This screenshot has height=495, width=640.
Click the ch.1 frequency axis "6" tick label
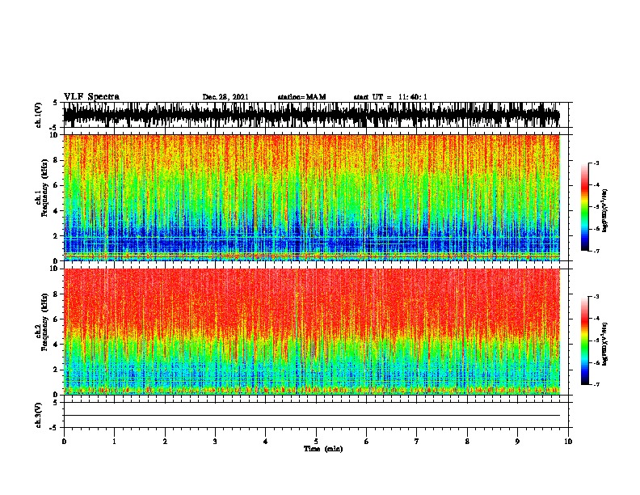coord(56,185)
